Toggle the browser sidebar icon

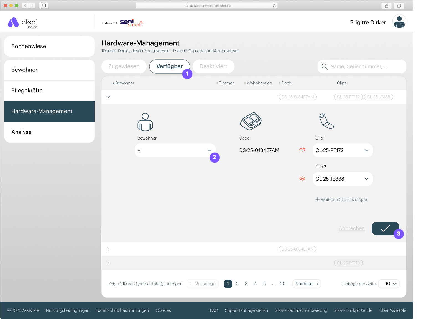44,6
